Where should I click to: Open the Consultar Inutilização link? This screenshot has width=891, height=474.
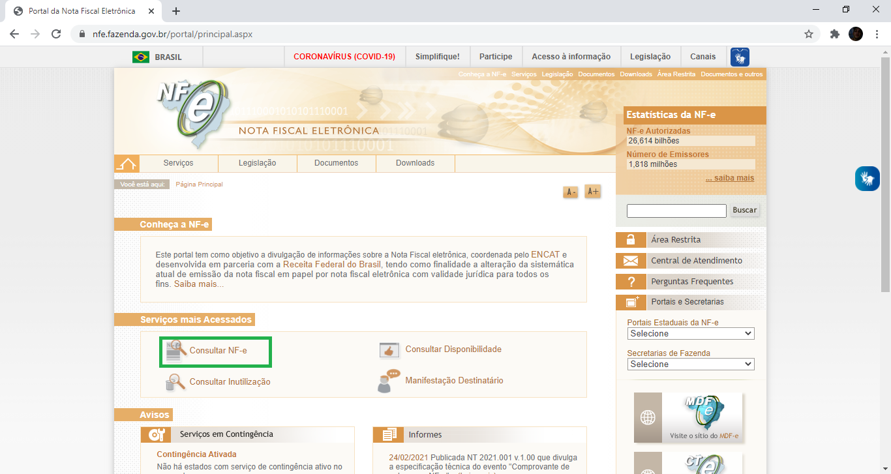230,382
